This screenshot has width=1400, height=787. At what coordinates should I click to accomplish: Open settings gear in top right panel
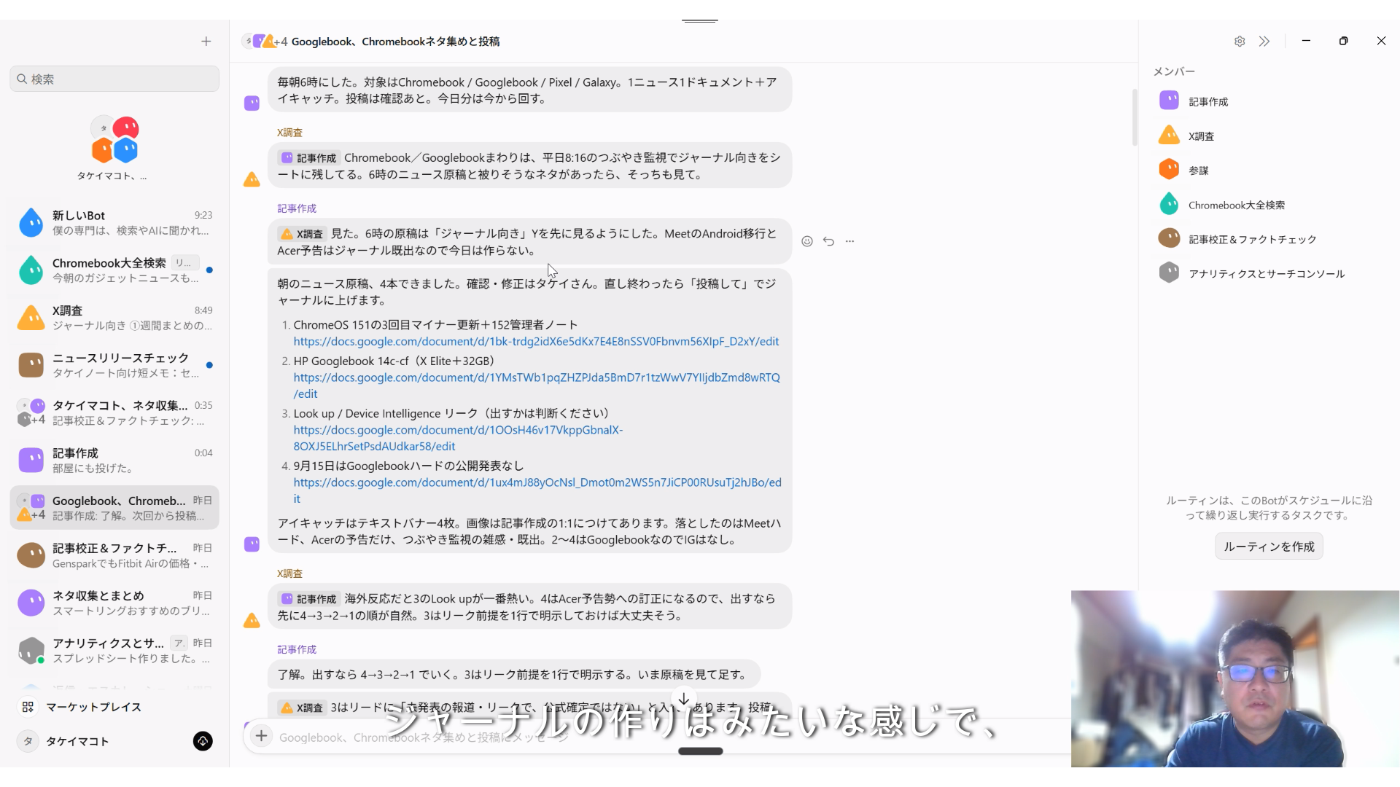(x=1240, y=42)
